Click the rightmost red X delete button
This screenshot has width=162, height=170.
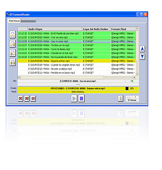[33, 98]
